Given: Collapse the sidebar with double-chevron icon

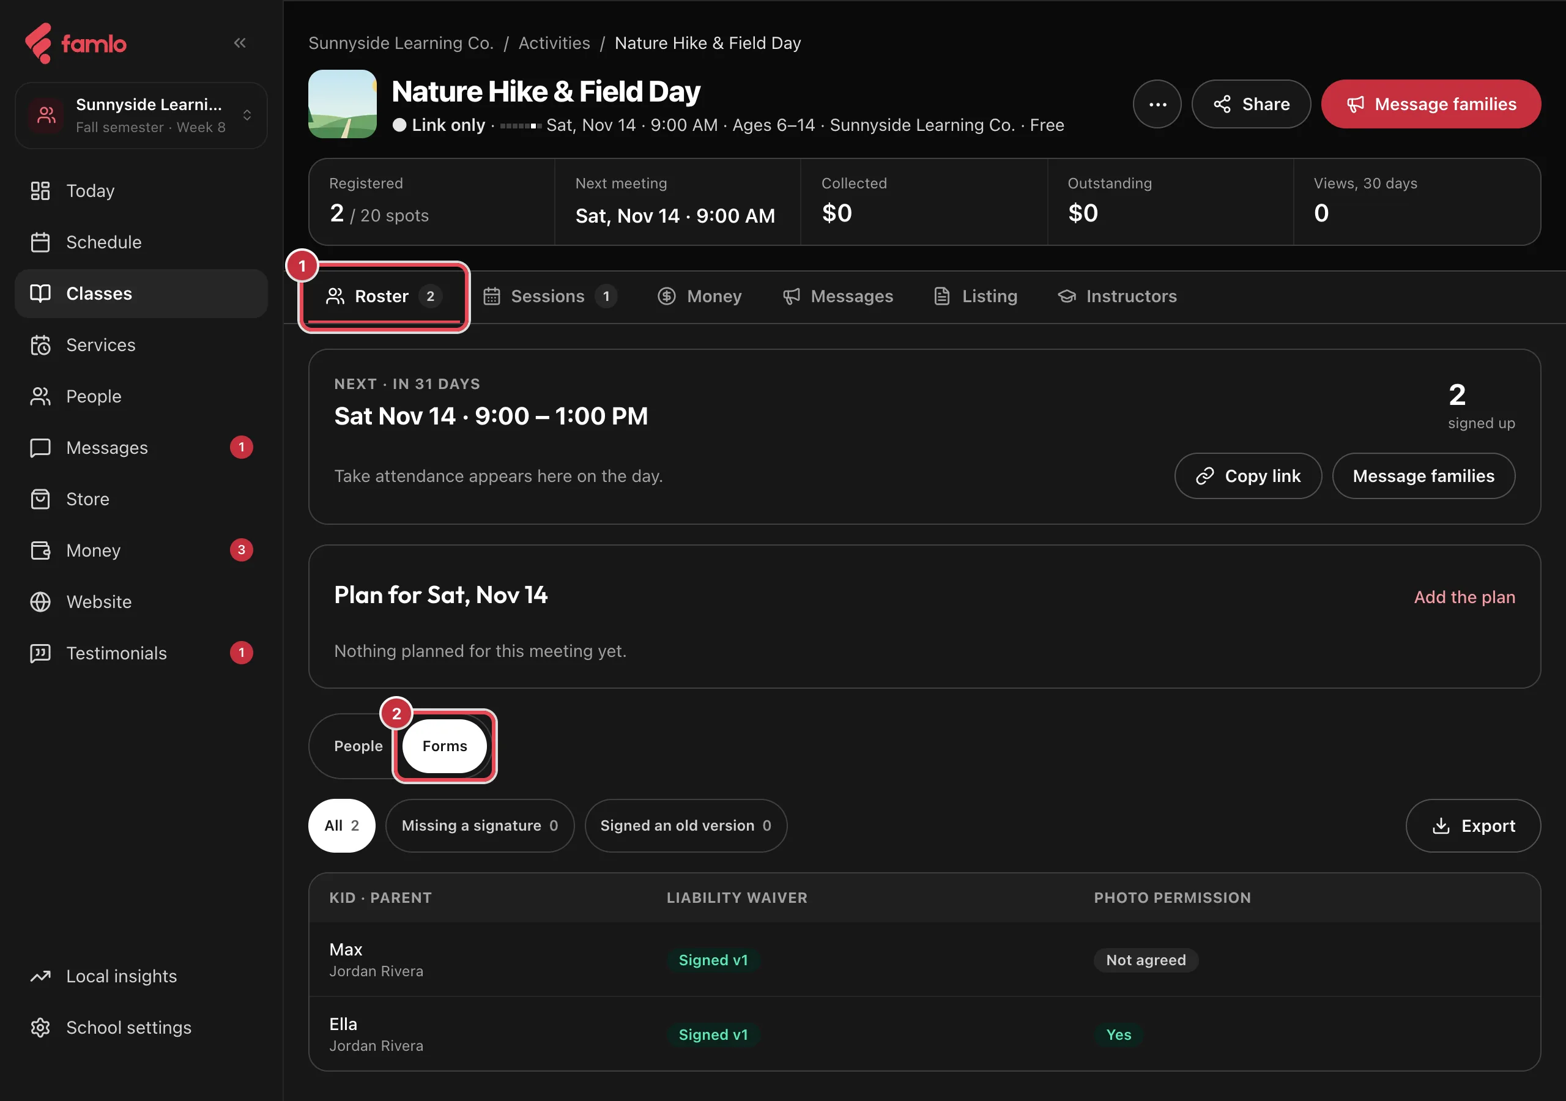Looking at the screenshot, I should [239, 43].
